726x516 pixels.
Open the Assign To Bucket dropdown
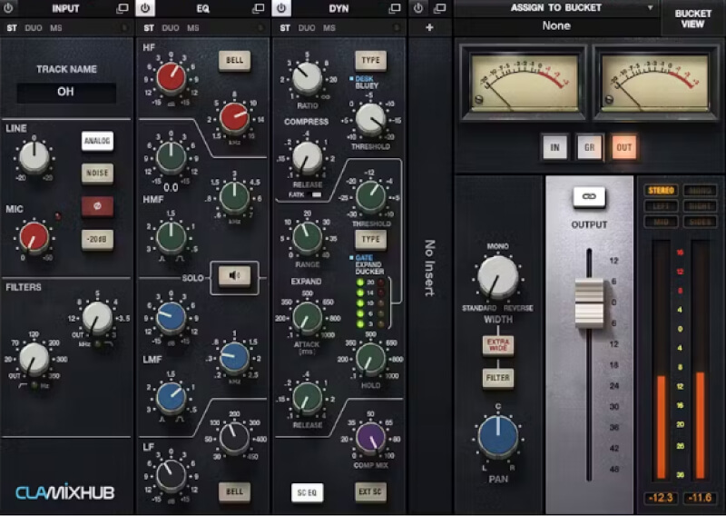point(556,8)
